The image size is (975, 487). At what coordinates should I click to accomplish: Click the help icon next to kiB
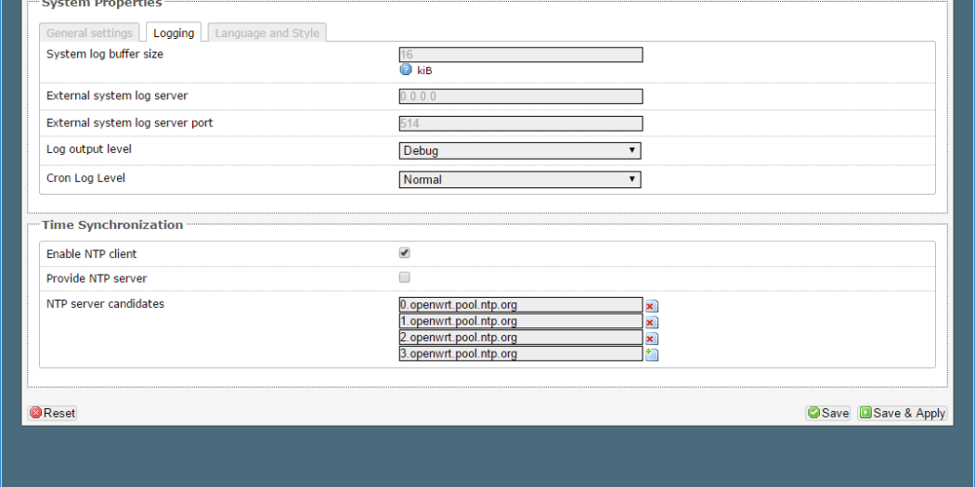tap(406, 70)
